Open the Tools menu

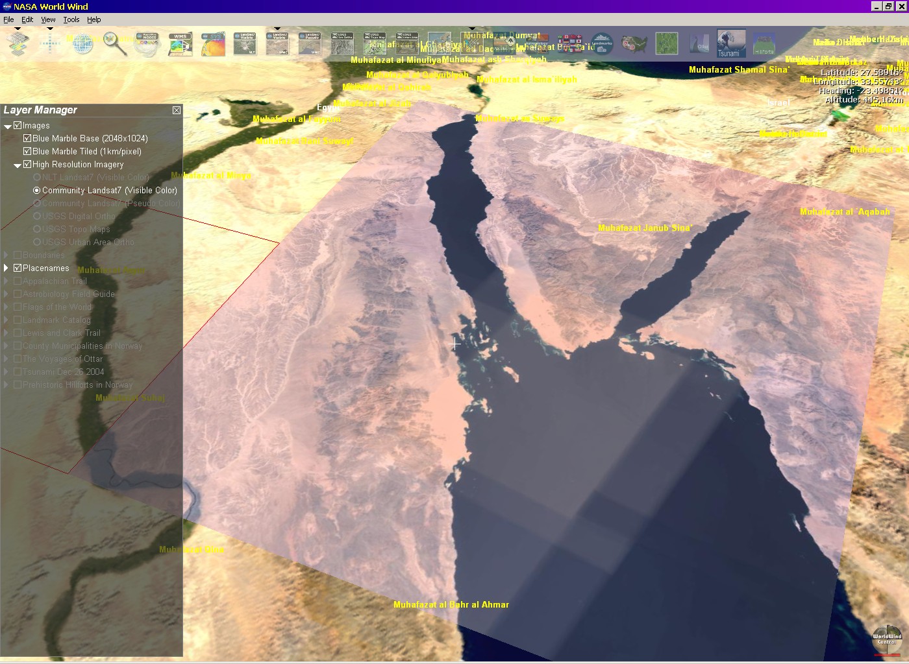coord(71,19)
